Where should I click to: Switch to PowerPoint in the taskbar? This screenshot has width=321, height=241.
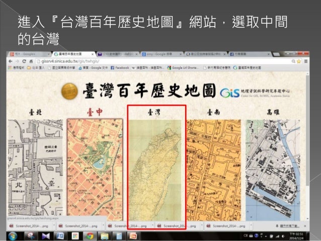click(133, 236)
